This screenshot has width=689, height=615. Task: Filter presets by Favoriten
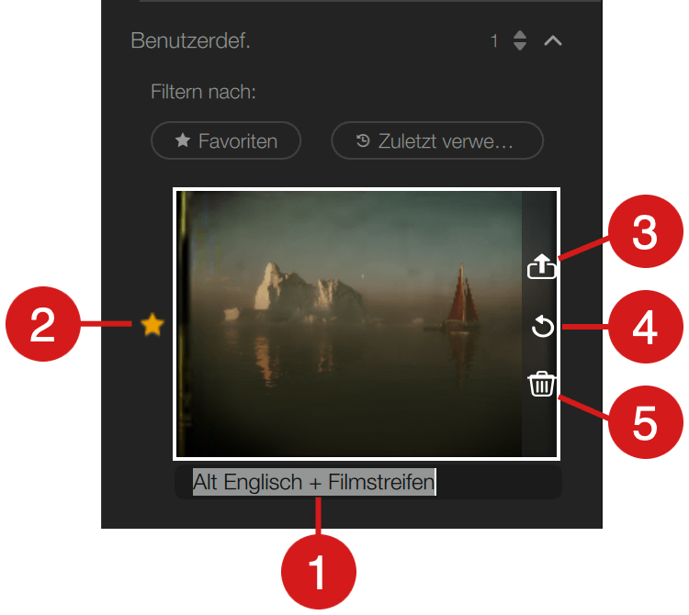pos(226,140)
